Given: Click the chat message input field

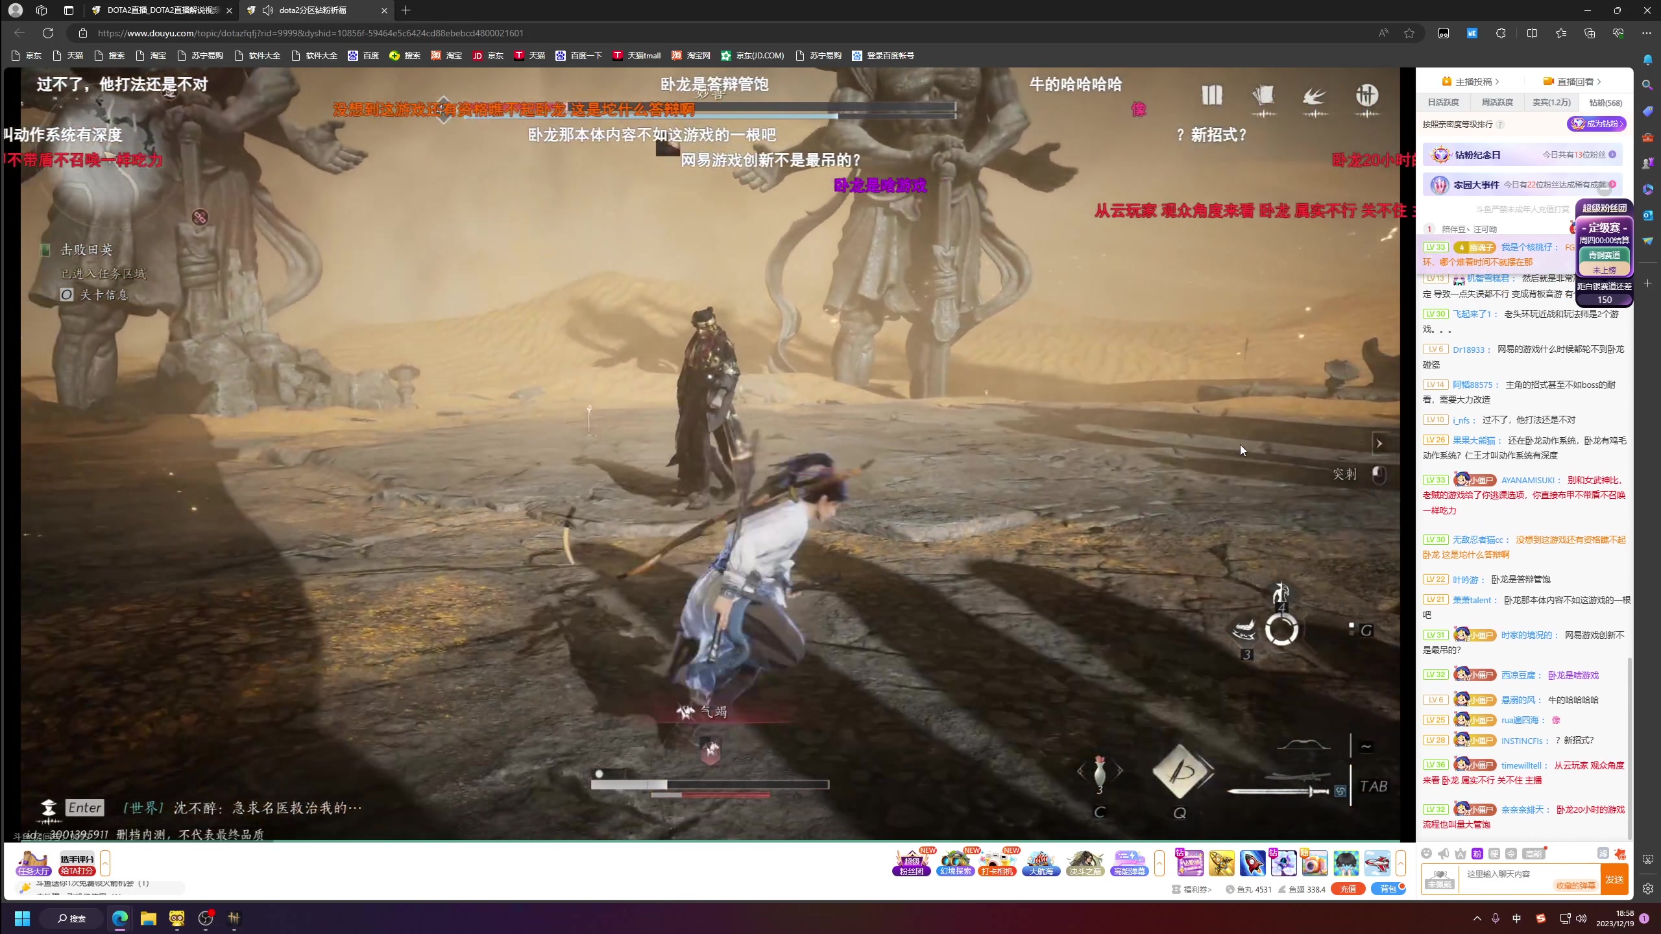Looking at the screenshot, I should (1529, 880).
